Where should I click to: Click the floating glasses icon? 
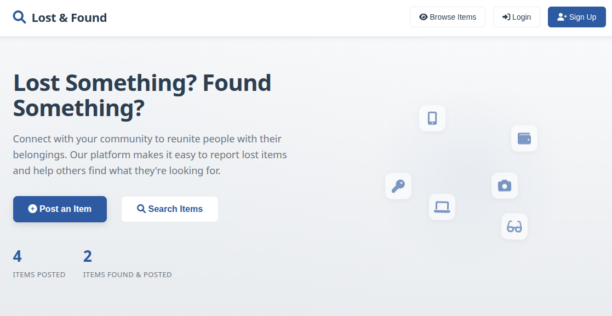[514, 227]
